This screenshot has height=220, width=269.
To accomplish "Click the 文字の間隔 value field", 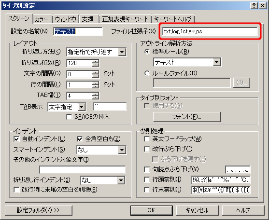I will point(79,74).
